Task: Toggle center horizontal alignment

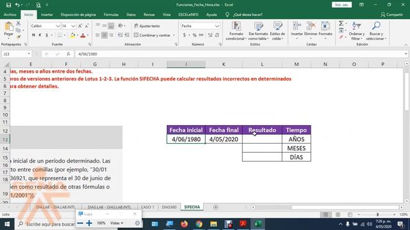Action: tap(104, 35)
